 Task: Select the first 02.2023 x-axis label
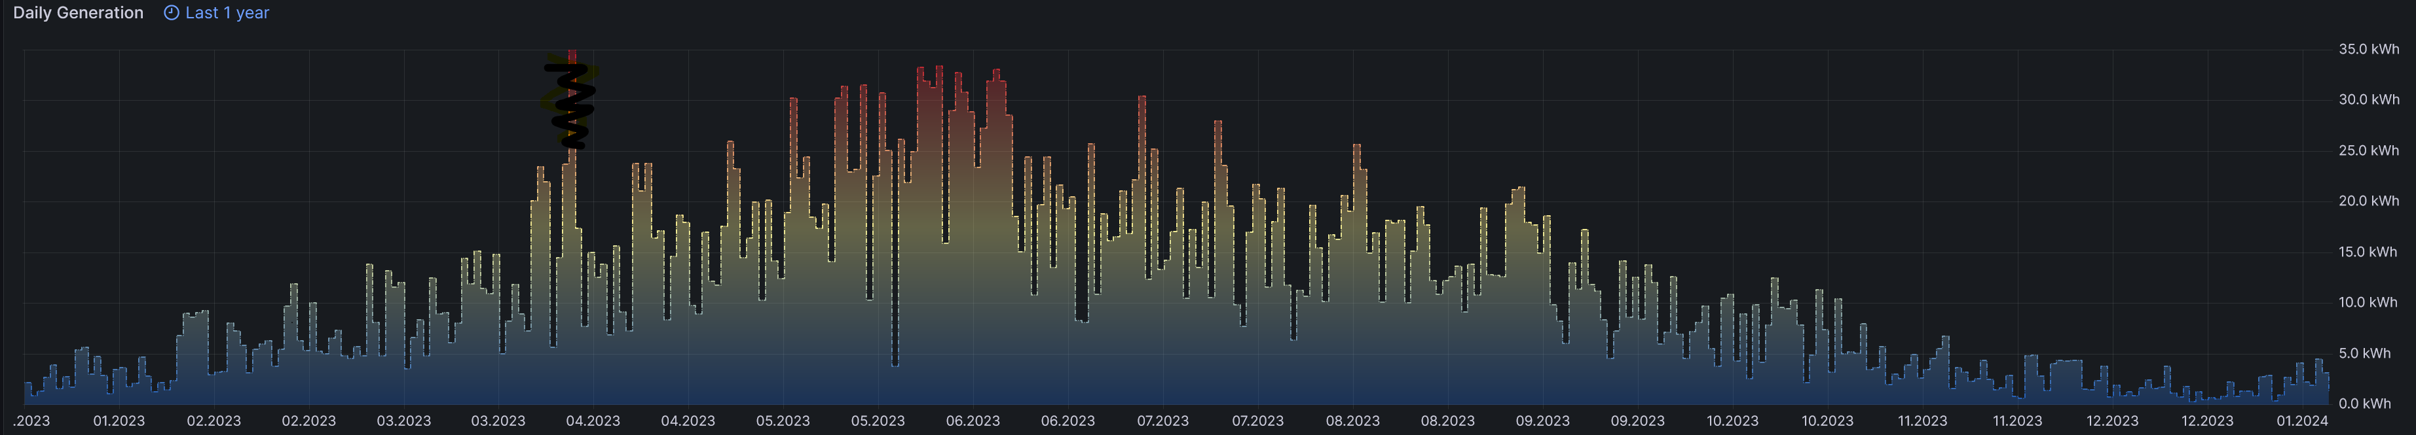click(x=214, y=421)
